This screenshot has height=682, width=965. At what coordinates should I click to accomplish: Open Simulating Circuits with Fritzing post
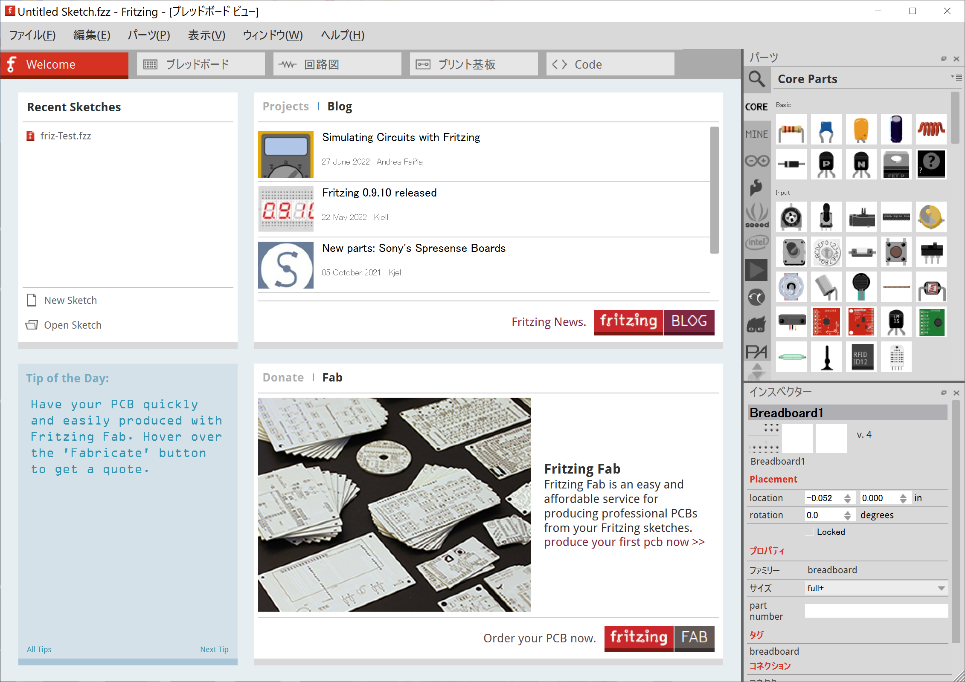pos(401,138)
